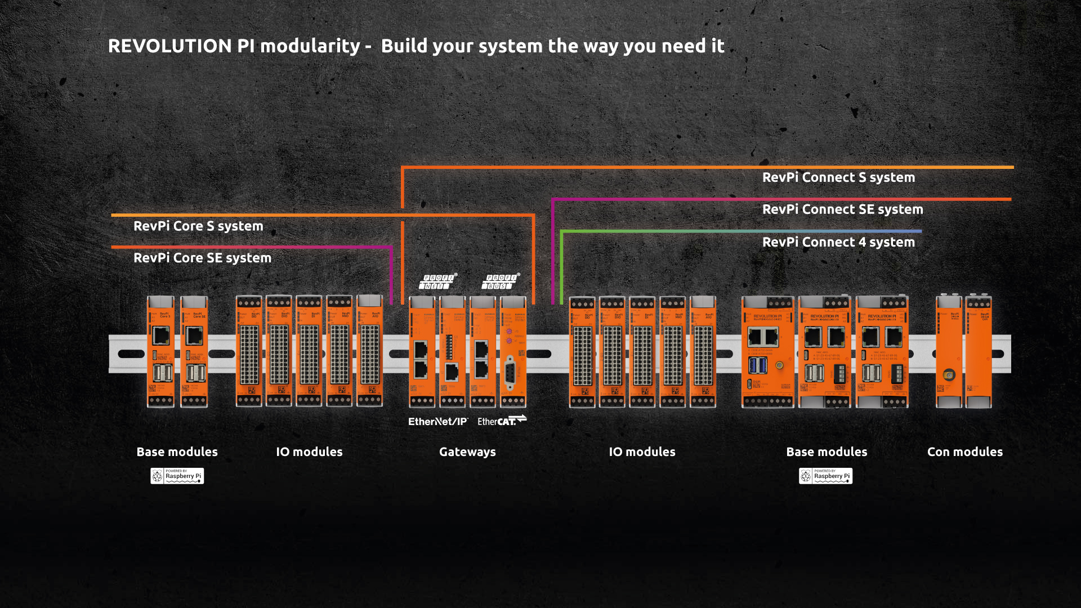Screen dimensions: 1081x608
Task: Select the RevPi Core SE module
Action: tap(194, 352)
